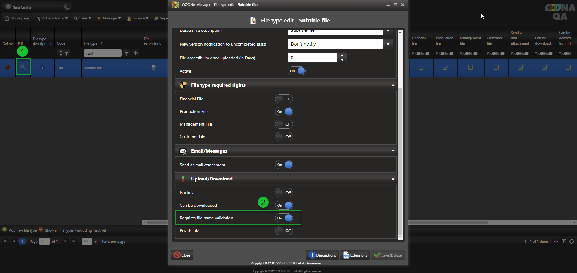The width and height of the screenshot is (577, 273).
Task: Collapse the File type required rights section
Action: click(x=393, y=85)
